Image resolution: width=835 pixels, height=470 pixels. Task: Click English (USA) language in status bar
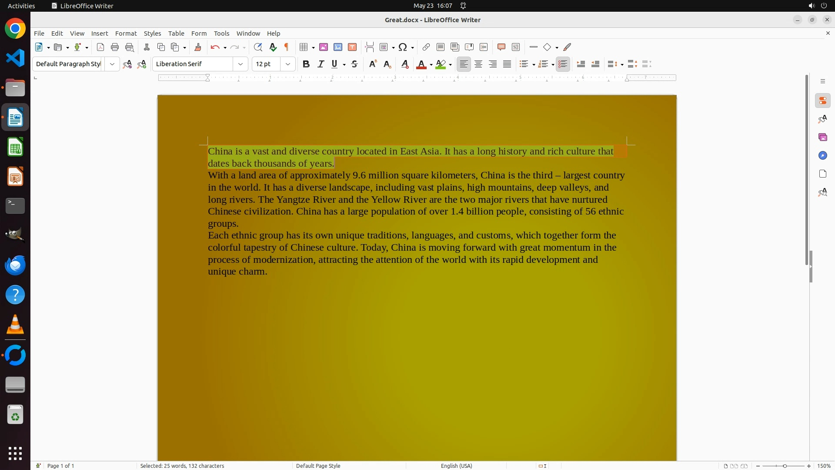[456, 466]
